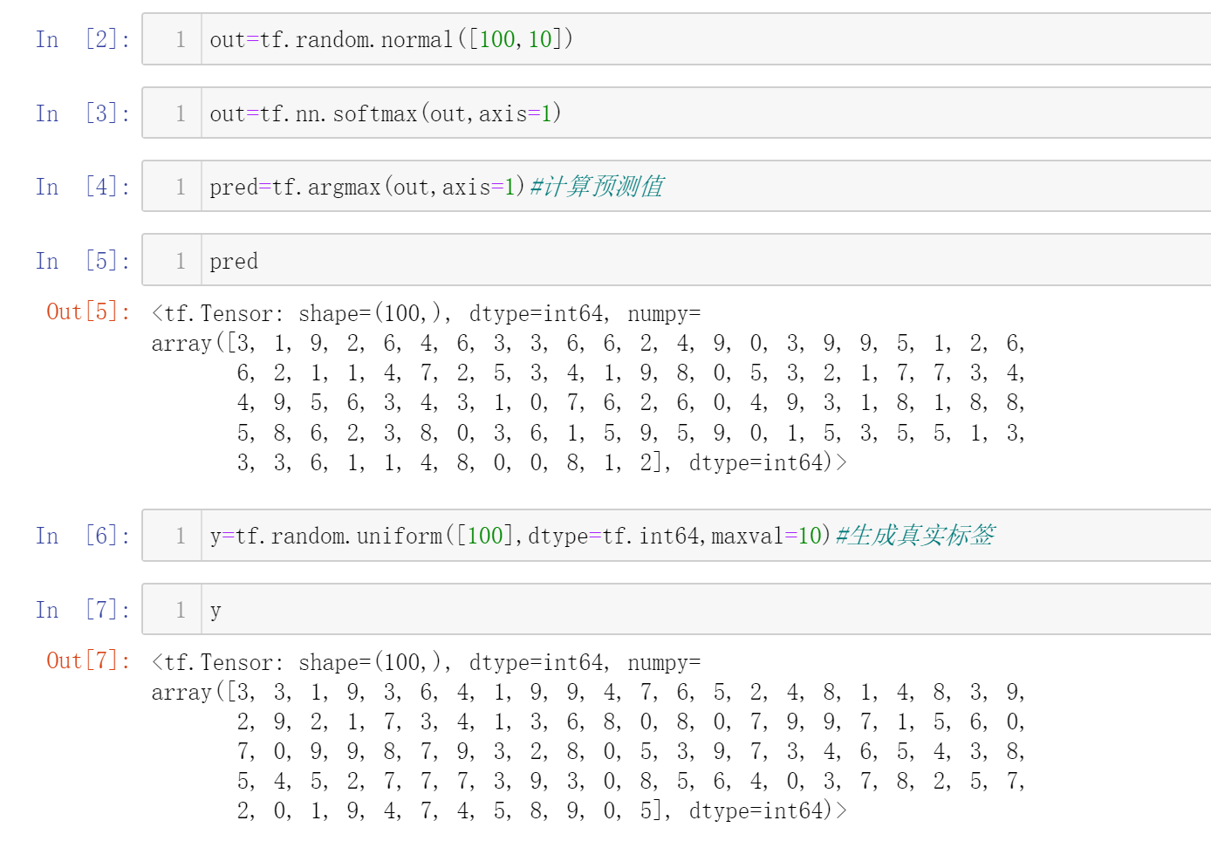1211x841 pixels.
Task: Click line number gutter of In [2] cell
Action: 180,39
